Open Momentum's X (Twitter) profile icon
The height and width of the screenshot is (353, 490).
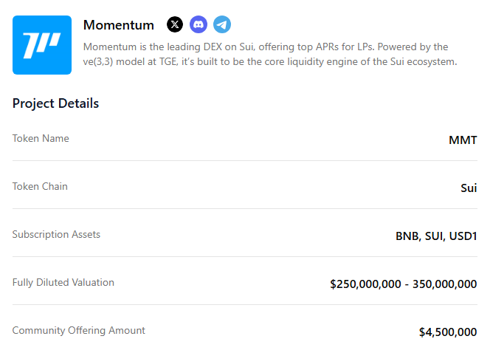click(x=175, y=24)
